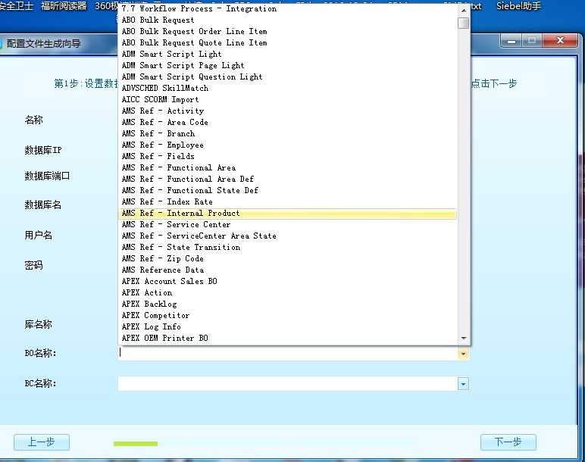The height and width of the screenshot is (462, 585).
Task: Select 'APEX Backlog' entry
Action: 287,304
